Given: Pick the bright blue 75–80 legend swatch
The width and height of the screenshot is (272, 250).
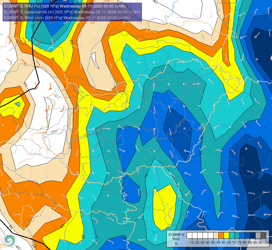Looking at the screenshot, I should click(242, 236).
